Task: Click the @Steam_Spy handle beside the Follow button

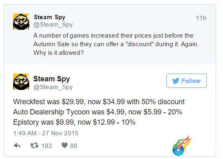Action: click(53, 87)
